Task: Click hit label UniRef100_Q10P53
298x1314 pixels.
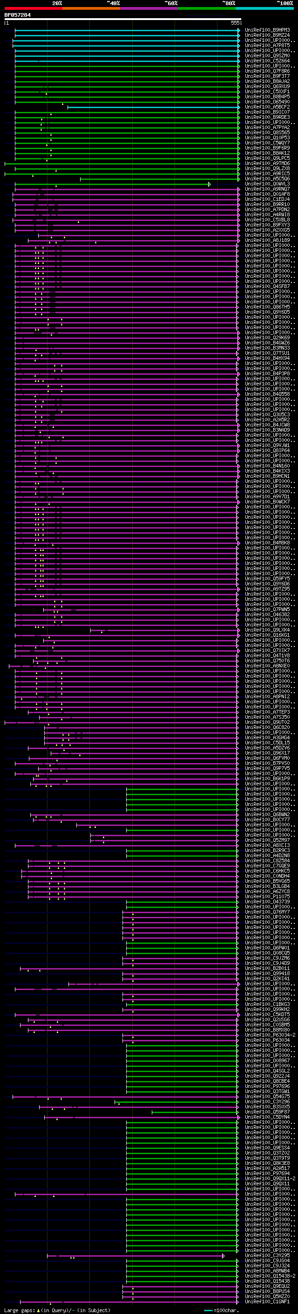Action: (267, 138)
